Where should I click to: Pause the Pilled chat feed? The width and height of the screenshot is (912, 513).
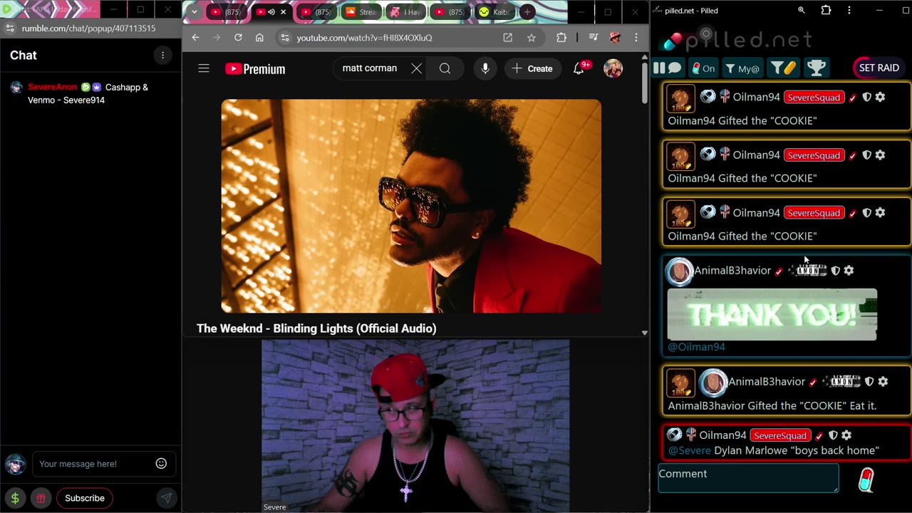click(659, 68)
